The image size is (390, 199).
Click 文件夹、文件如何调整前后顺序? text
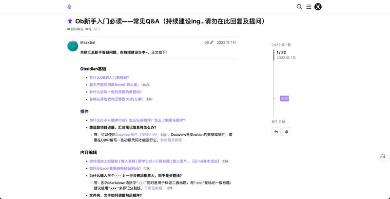point(116,195)
